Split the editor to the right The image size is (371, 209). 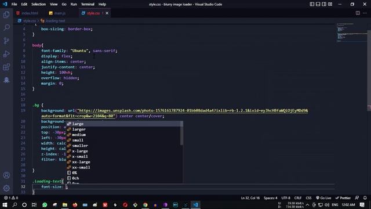(358, 13)
